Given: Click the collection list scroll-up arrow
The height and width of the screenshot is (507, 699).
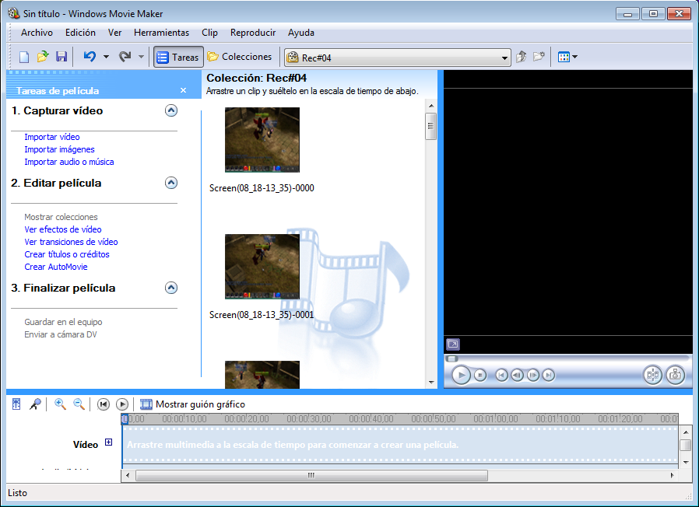Looking at the screenshot, I should (x=431, y=106).
